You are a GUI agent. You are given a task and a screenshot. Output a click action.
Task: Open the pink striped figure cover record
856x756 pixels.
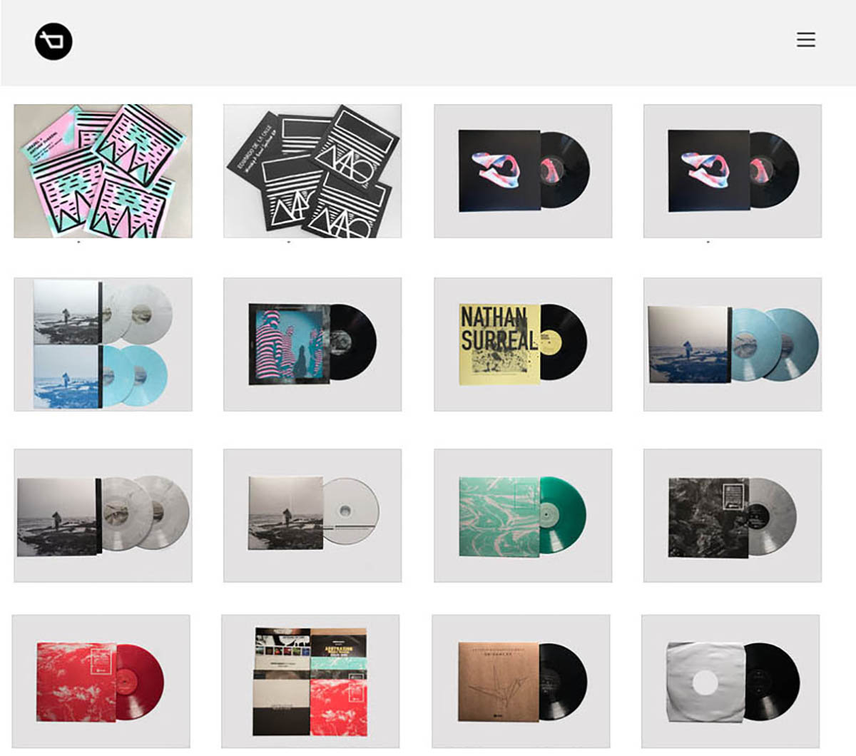point(312,344)
